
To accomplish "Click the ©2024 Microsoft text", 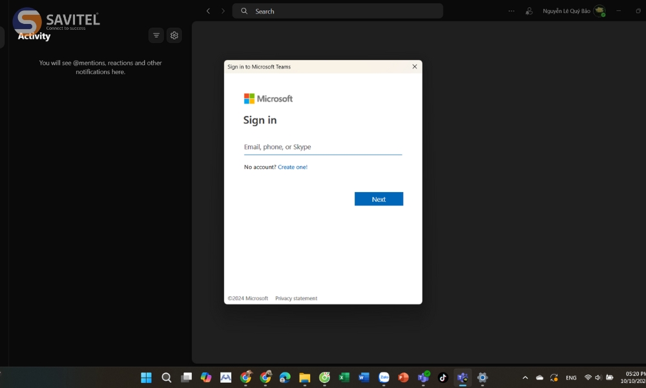I will point(247,298).
